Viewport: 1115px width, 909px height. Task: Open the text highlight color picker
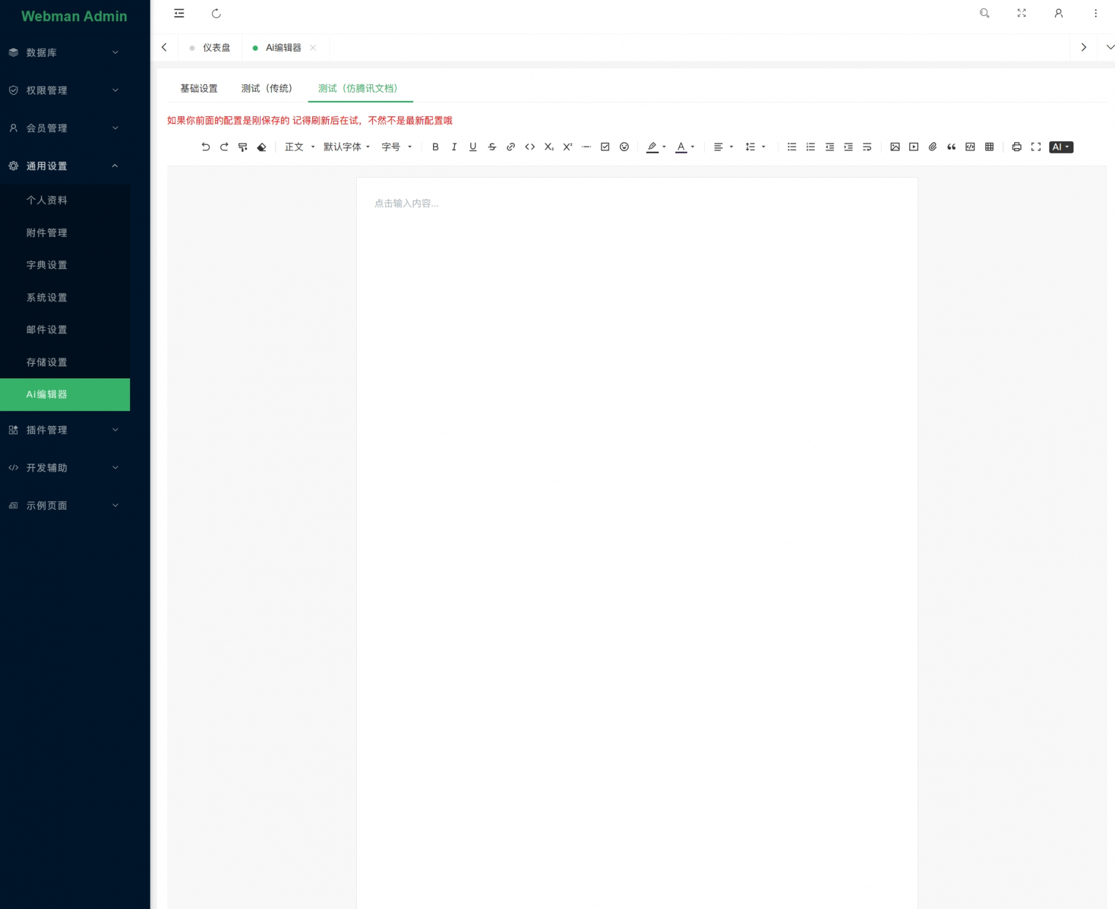tap(656, 147)
